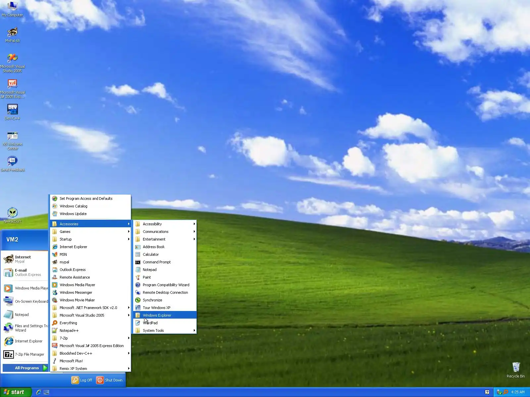530x397 pixels.
Task: Expand the Bloodshed Dev-C++ program folder
Action: pos(90,353)
